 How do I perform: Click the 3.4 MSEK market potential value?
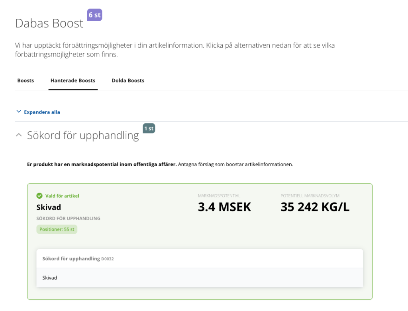(224, 207)
